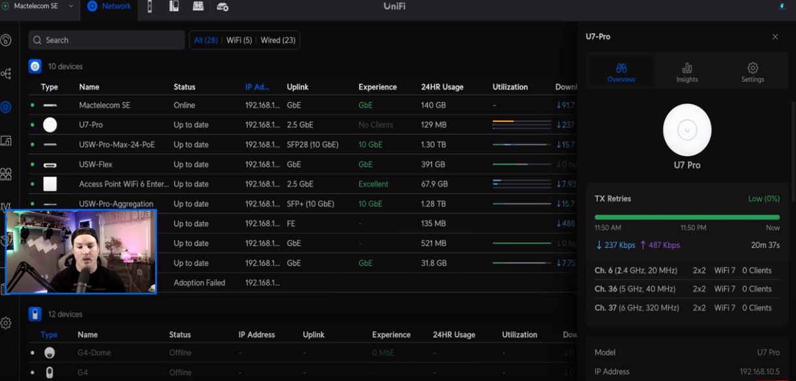Open the Ports/Insights grid icon in sidebar
The height and width of the screenshot is (381, 796).
click(x=6, y=174)
